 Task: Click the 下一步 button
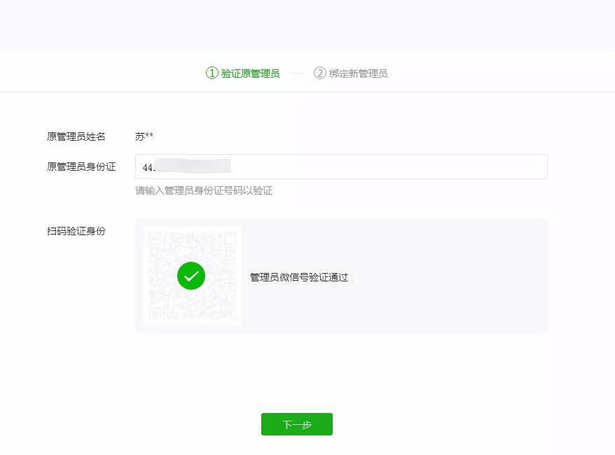(297, 424)
